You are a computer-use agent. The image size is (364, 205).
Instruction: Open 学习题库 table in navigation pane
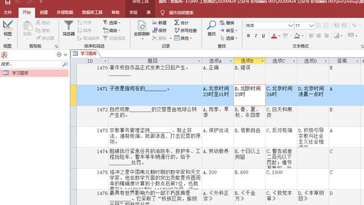point(34,73)
